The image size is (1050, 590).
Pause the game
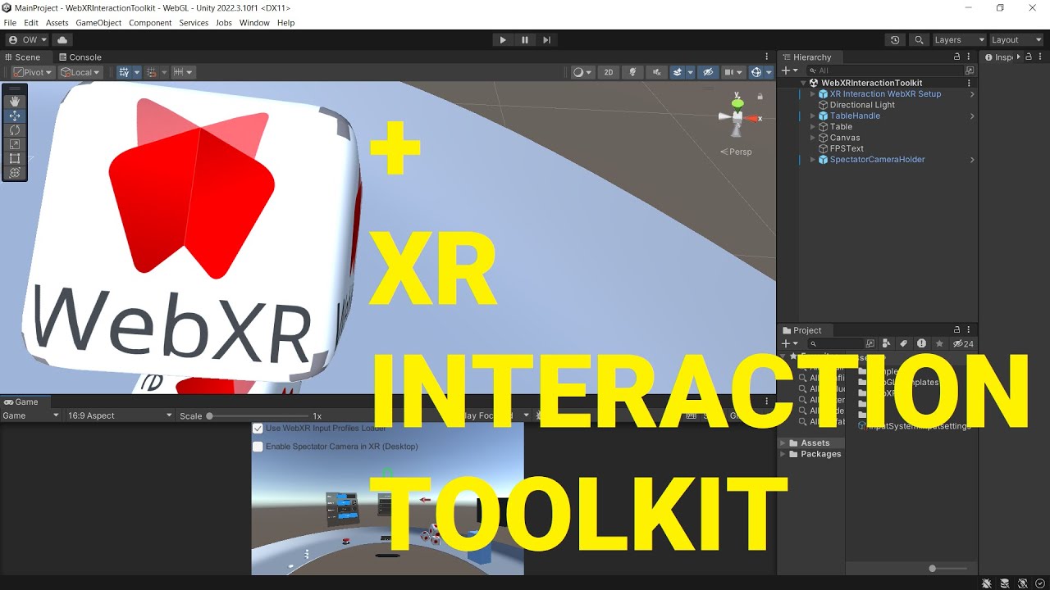525,39
